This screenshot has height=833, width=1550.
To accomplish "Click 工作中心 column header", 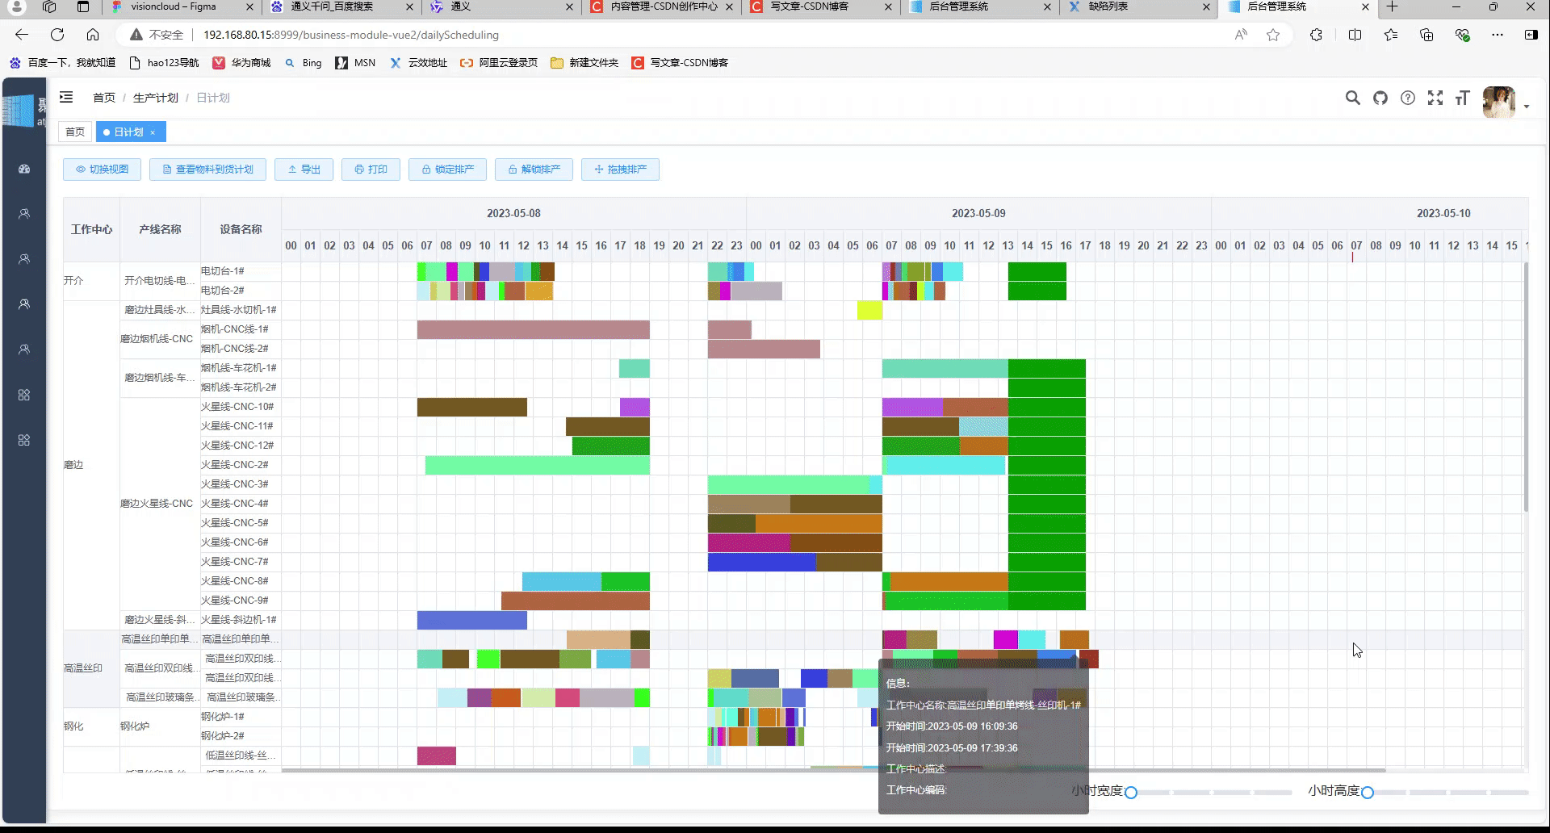I will [91, 229].
